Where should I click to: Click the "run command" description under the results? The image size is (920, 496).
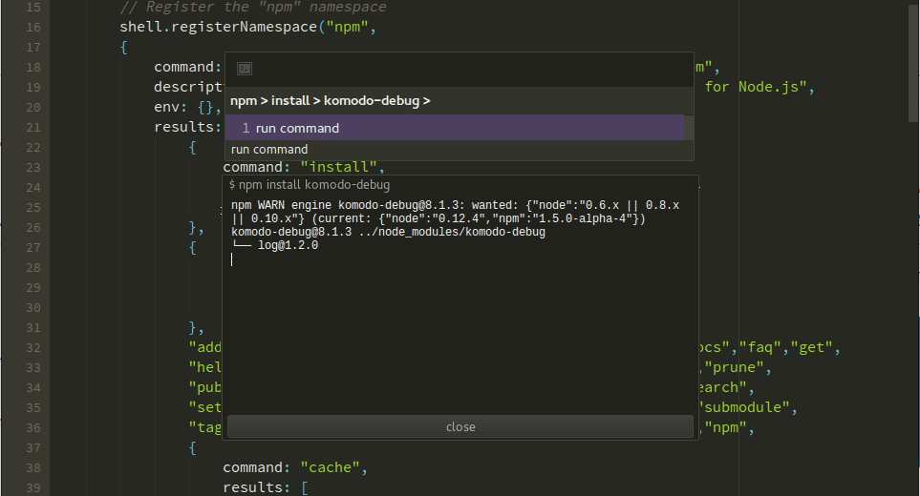point(269,149)
